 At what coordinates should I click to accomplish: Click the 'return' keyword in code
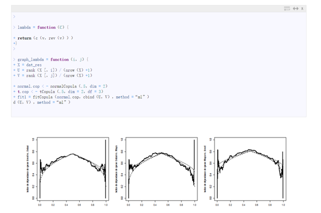click(x=25, y=38)
